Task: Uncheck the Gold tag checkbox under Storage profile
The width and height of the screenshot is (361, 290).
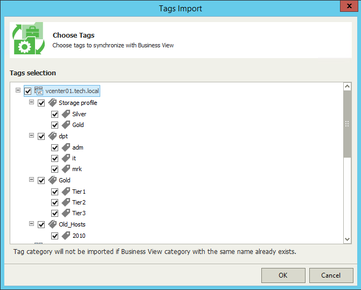Action: pyautogui.click(x=55, y=125)
